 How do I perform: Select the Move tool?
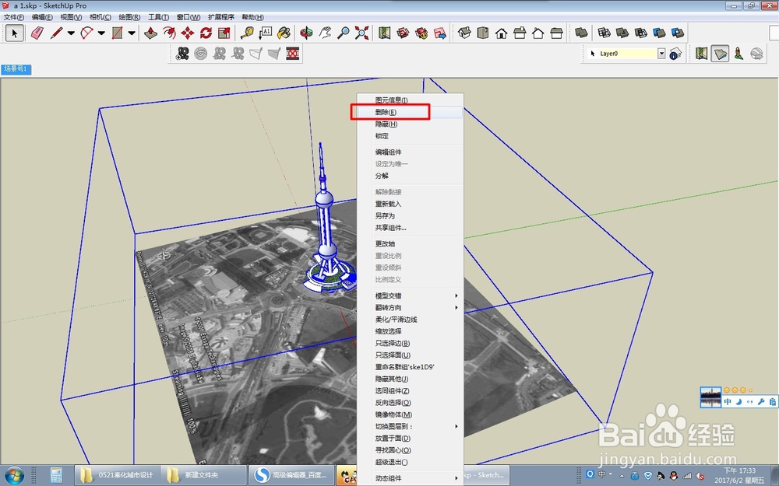tap(188, 33)
